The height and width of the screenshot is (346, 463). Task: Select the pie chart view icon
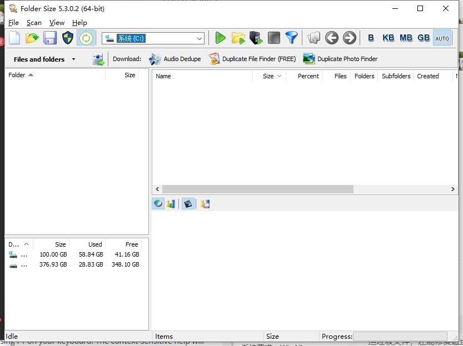click(158, 203)
